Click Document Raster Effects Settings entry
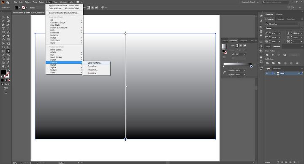Image resolution: width=304 pixels, height=164 pixels. 64,13
